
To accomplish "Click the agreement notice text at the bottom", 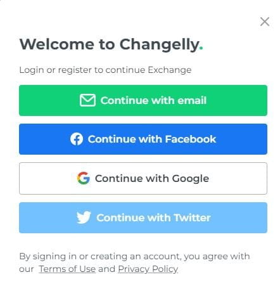I will (x=134, y=262).
